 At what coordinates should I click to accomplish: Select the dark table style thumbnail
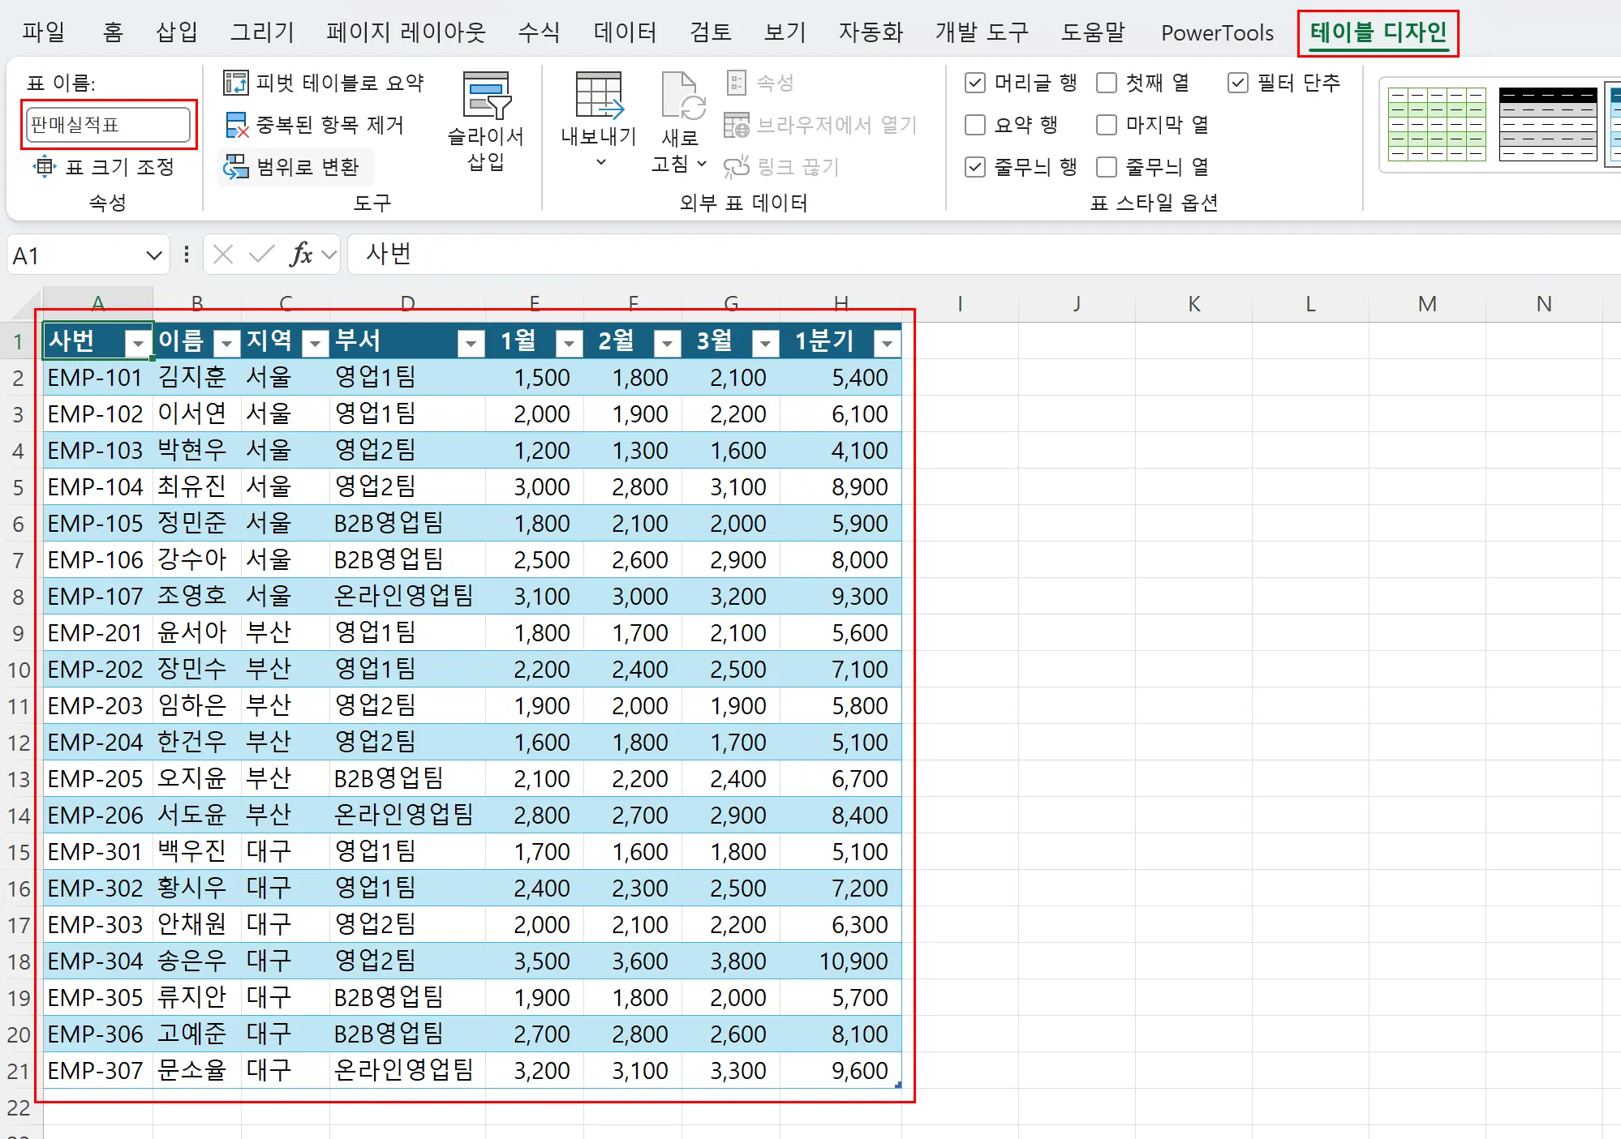tap(1546, 124)
